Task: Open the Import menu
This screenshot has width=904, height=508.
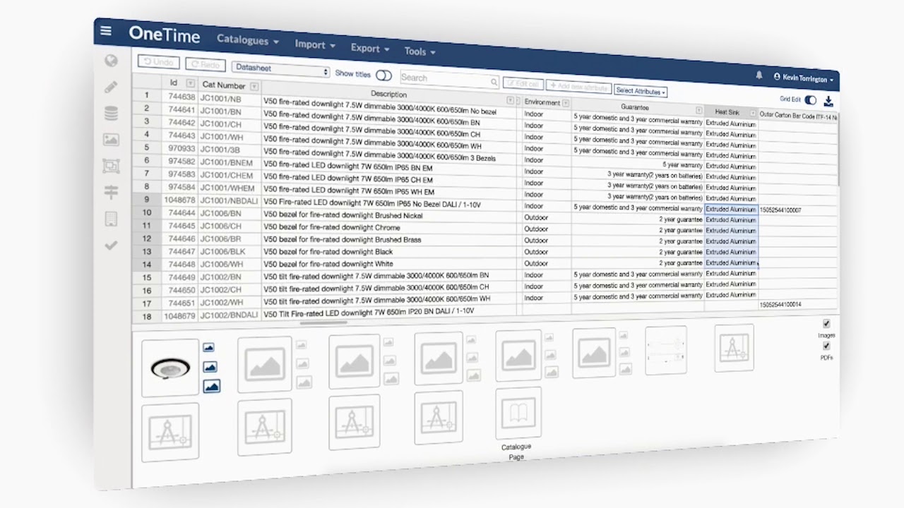Action: click(x=315, y=44)
